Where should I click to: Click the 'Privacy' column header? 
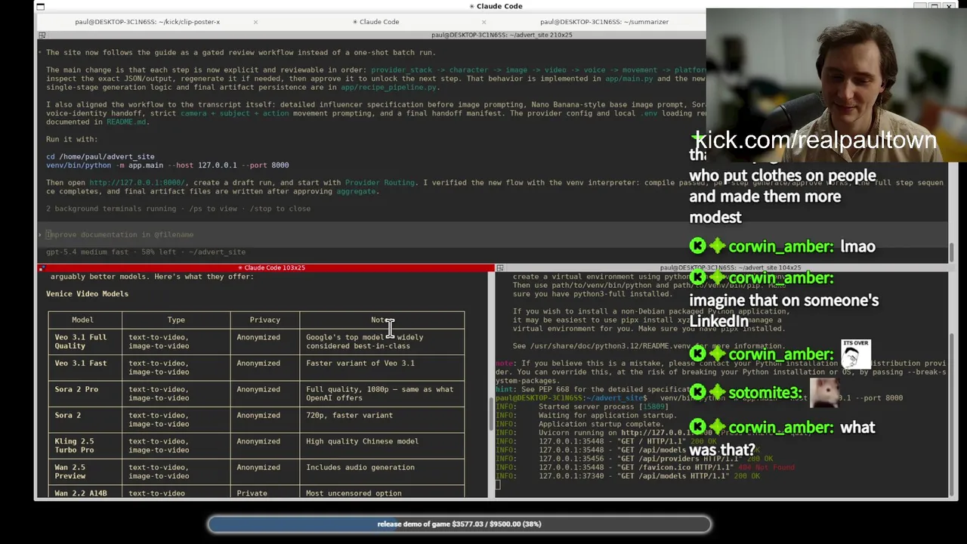click(x=264, y=320)
